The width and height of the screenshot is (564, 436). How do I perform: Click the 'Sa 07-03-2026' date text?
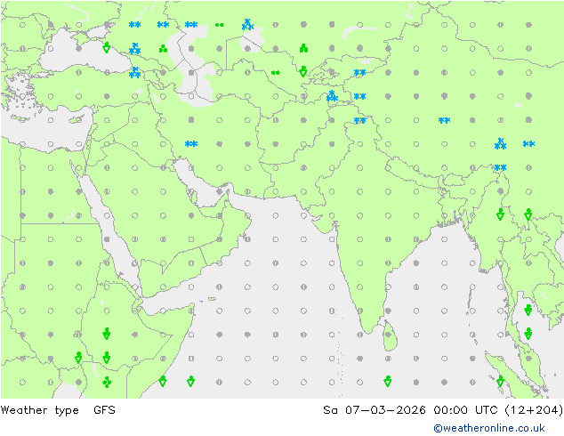coord(375,409)
